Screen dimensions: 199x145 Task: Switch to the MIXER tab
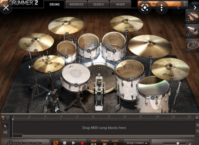pos(121,4)
